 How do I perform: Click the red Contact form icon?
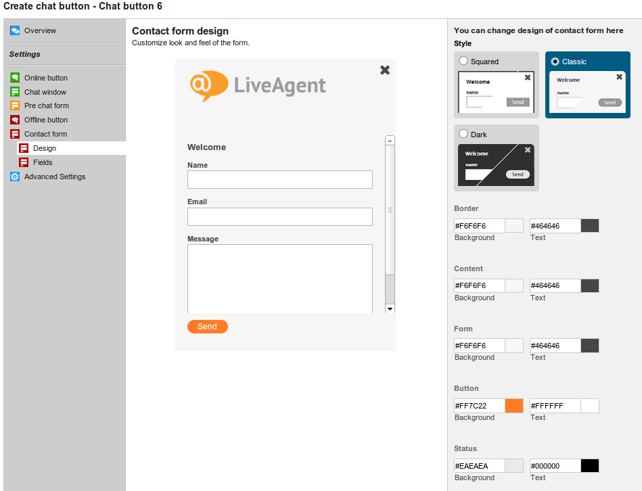click(x=15, y=134)
